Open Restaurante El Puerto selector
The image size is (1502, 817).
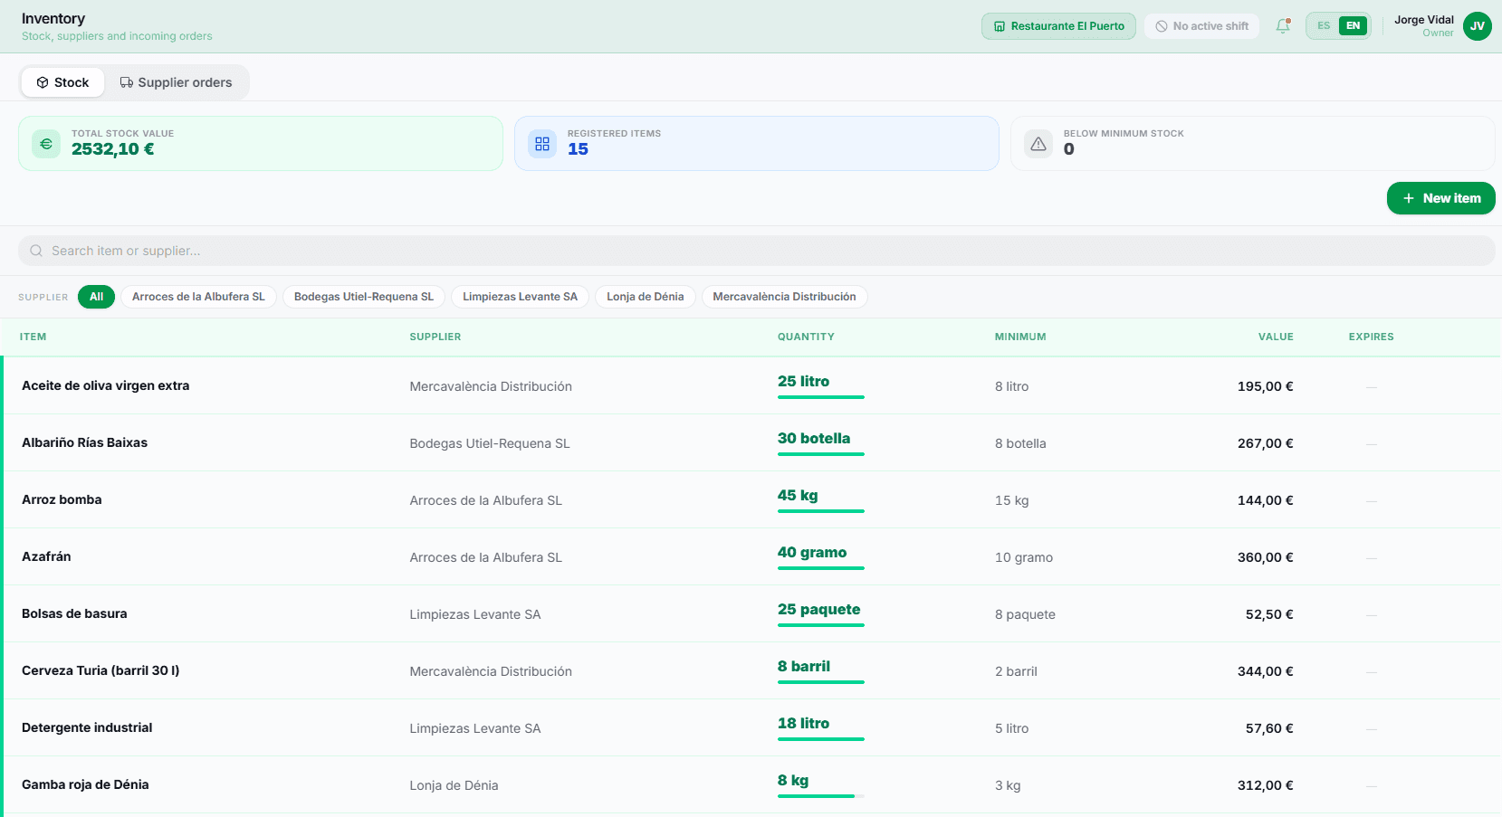pos(1058,26)
